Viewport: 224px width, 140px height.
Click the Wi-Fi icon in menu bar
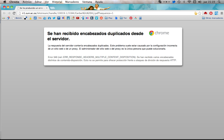pyautogui.click(x=189, y=2)
